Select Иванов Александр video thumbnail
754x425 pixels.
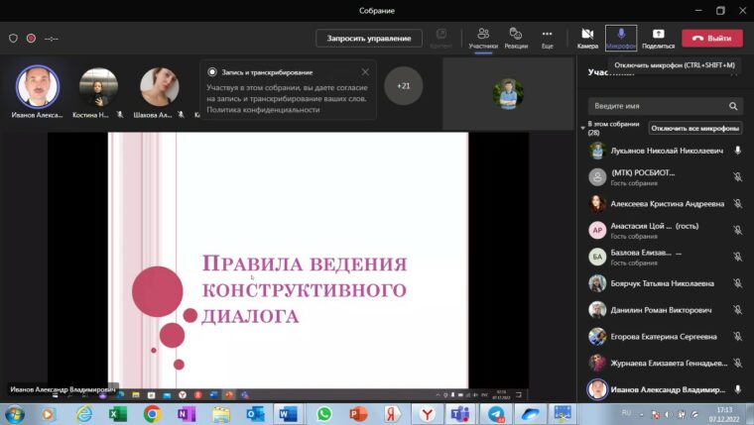38,87
